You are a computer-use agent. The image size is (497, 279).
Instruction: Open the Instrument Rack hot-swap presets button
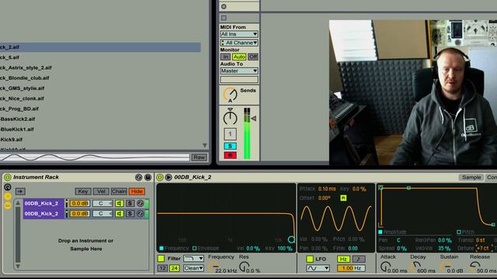[x=138, y=177]
